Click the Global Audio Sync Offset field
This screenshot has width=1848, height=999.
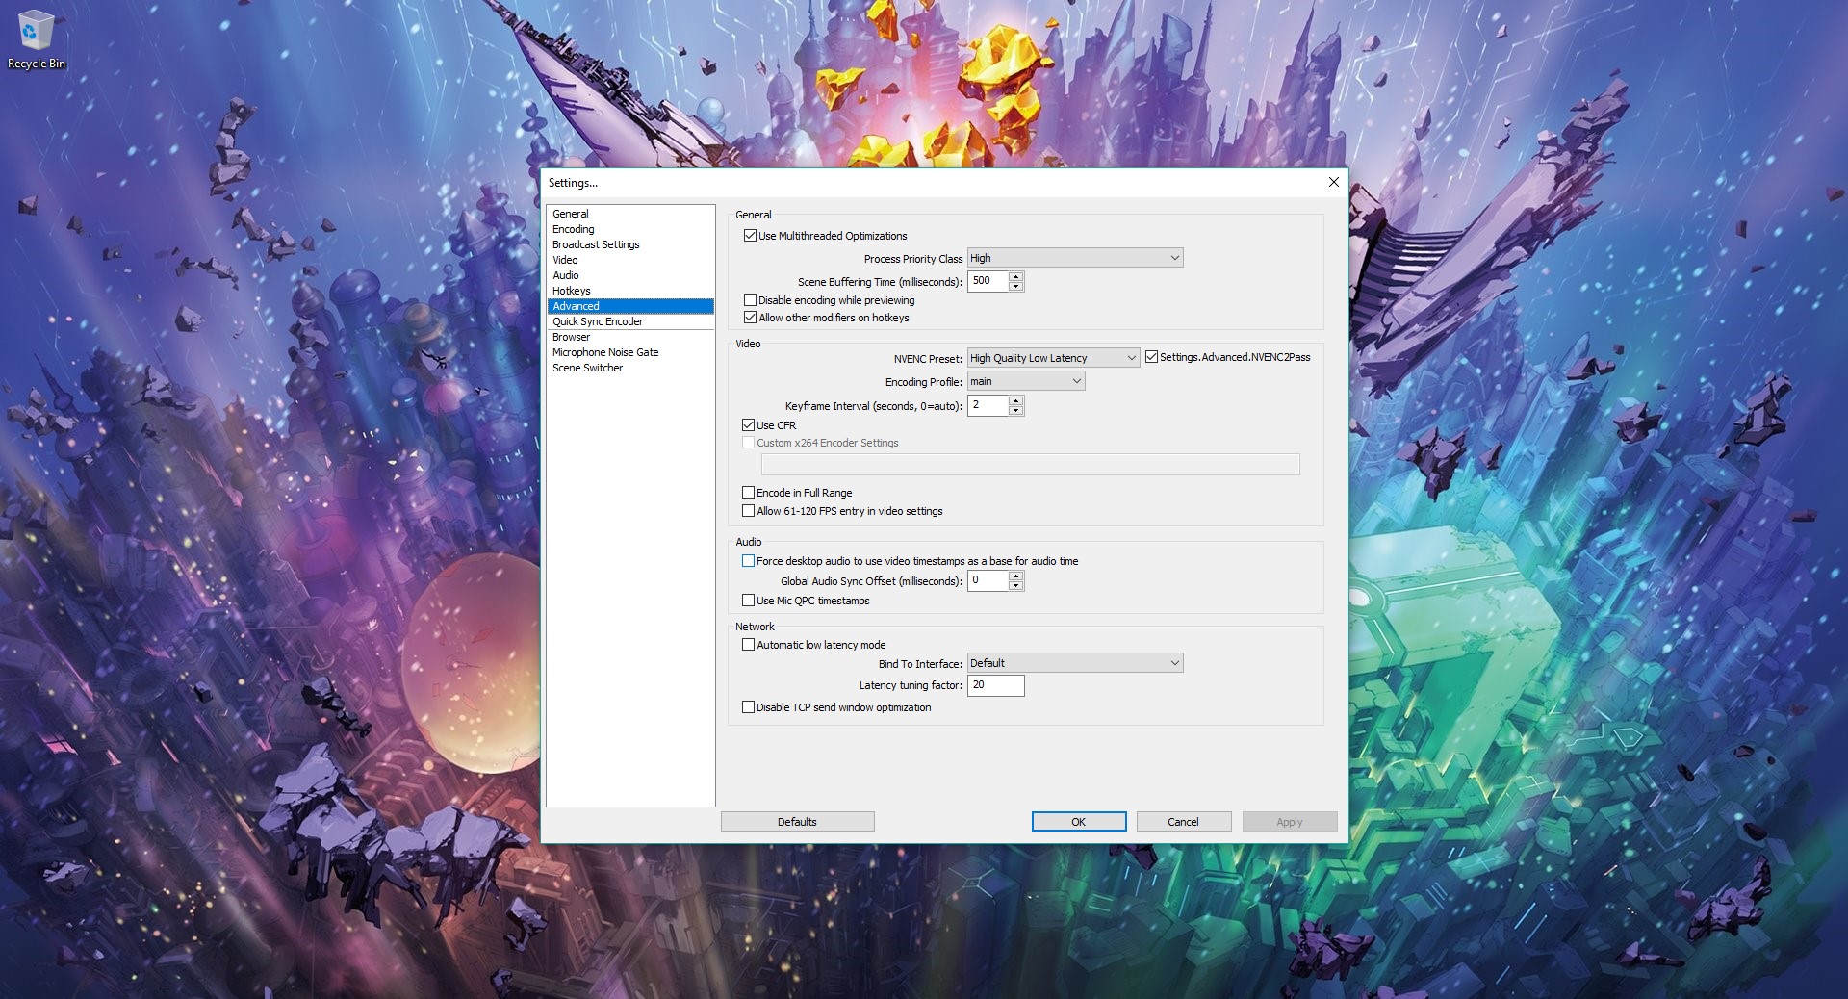click(x=988, y=580)
